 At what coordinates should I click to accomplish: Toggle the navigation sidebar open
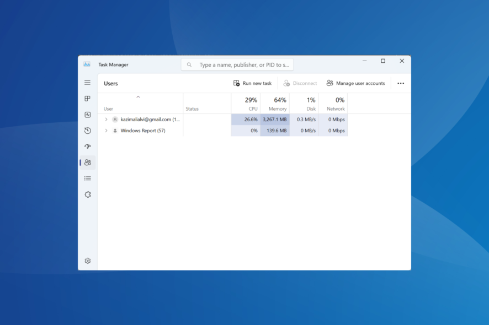[87, 83]
